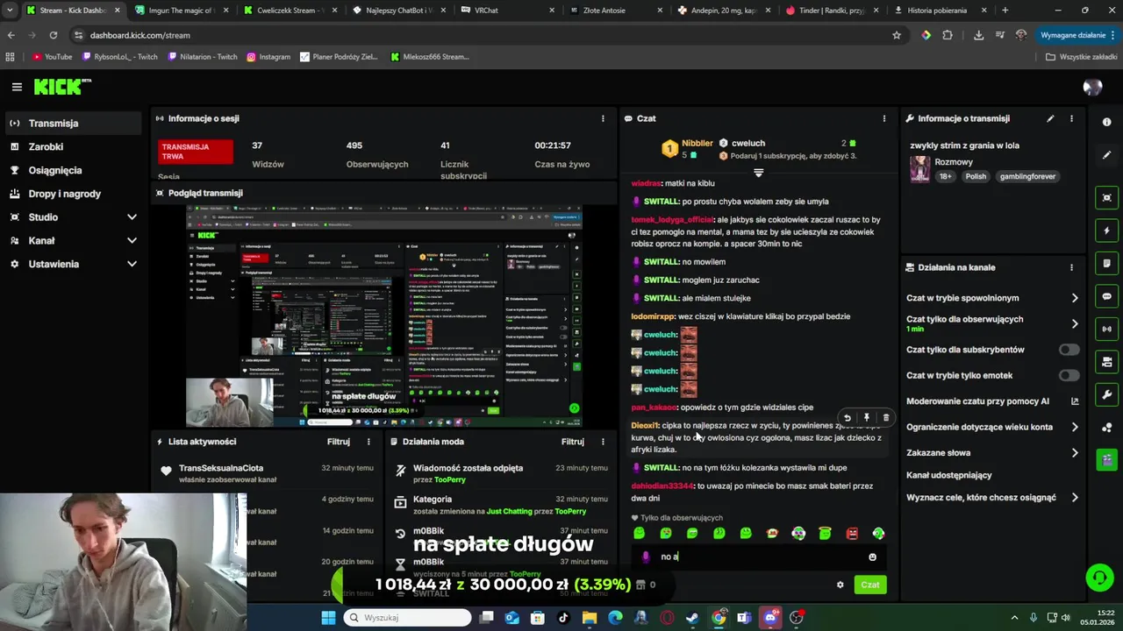Switch to the Imgur browser tab
This screenshot has width=1123, height=631.
[x=182, y=11]
